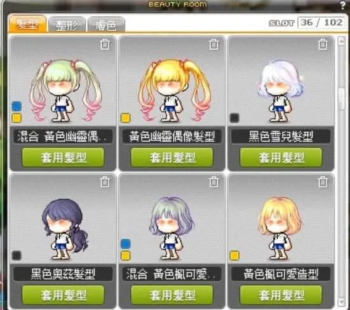350x310 pixels.
Task: Apply 黃色楓可愛造型 with 套用髮型 button
Action: [281, 295]
